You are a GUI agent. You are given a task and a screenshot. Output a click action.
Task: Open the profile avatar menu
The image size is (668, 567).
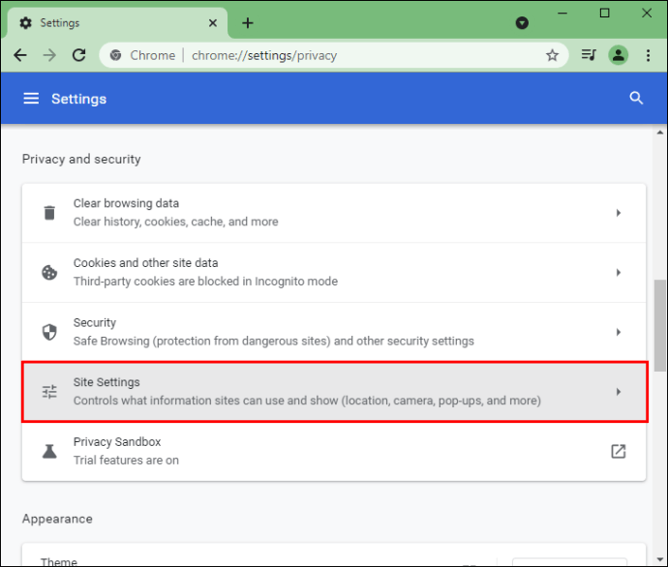(x=619, y=55)
